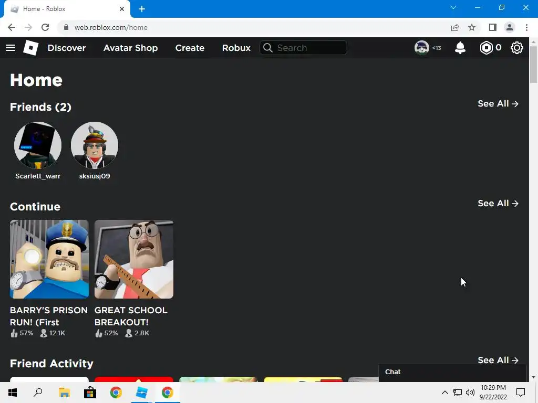See all Friend Activity
This screenshot has width=538, height=403.
coord(498,360)
